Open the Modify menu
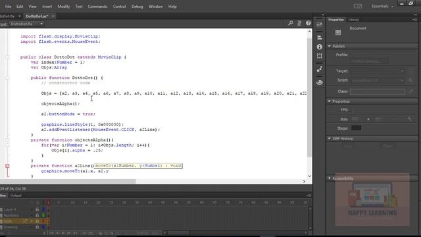This screenshot has height=237, width=421. (x=64, y=7)
